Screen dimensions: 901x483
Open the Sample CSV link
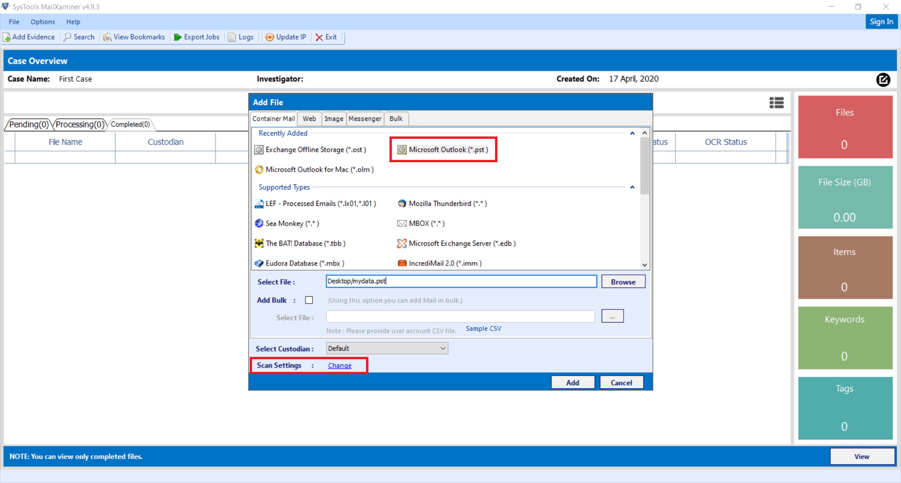pyautogui.click(x=483, y=329)
